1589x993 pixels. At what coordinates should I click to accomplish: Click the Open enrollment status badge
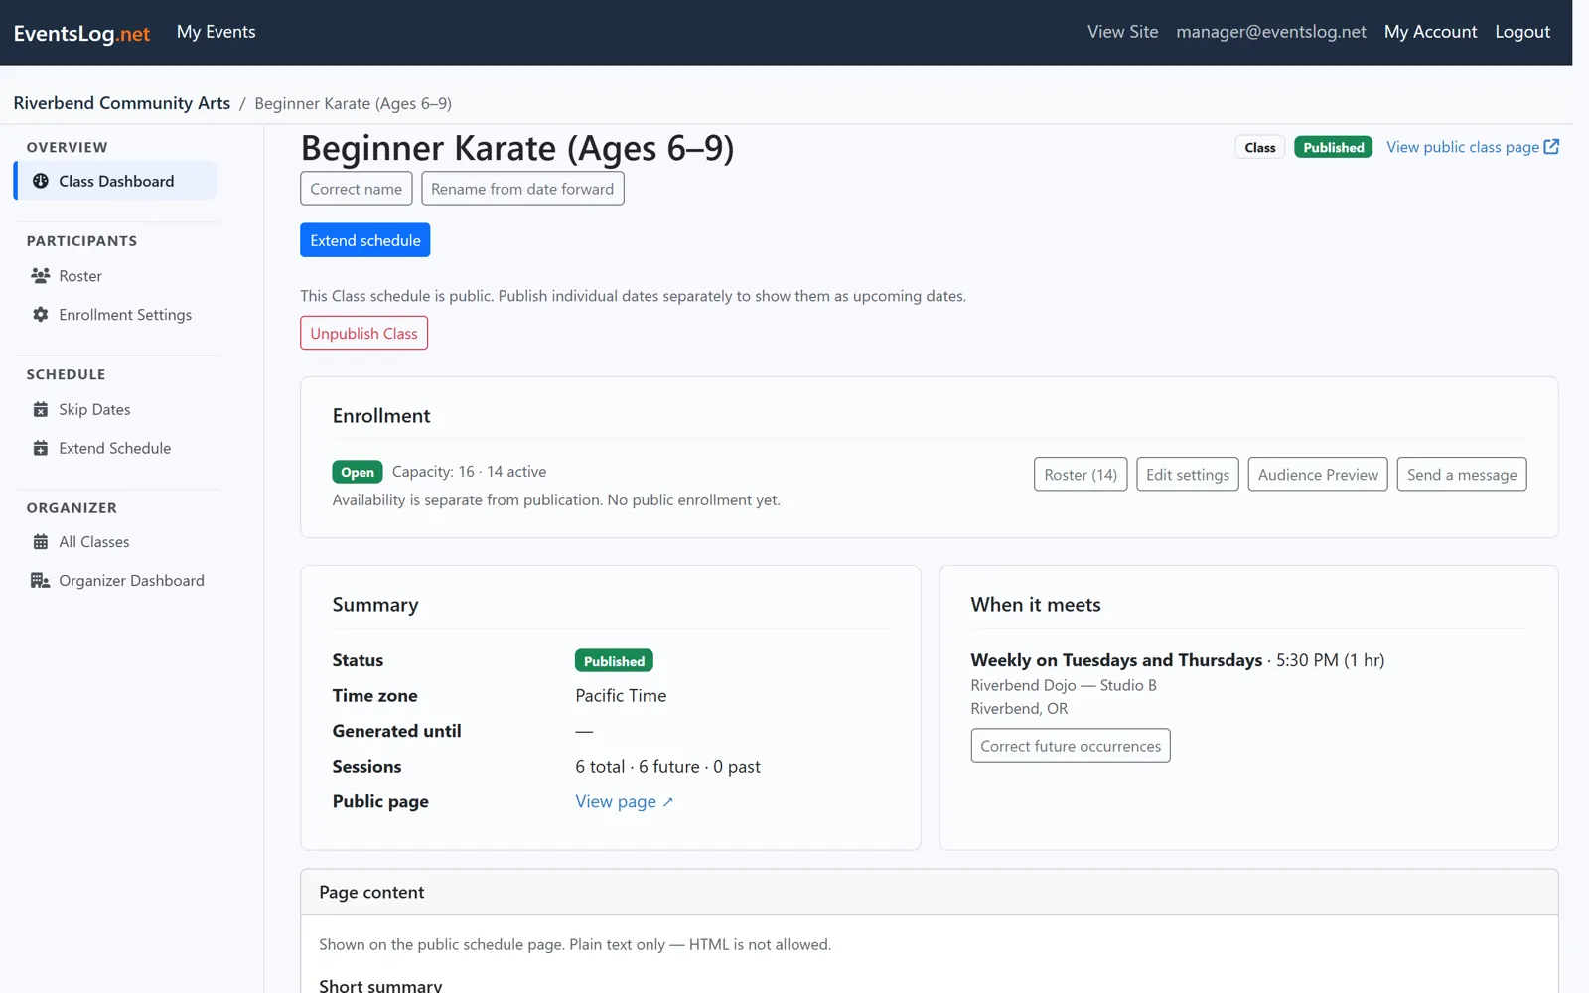(358, 472)
